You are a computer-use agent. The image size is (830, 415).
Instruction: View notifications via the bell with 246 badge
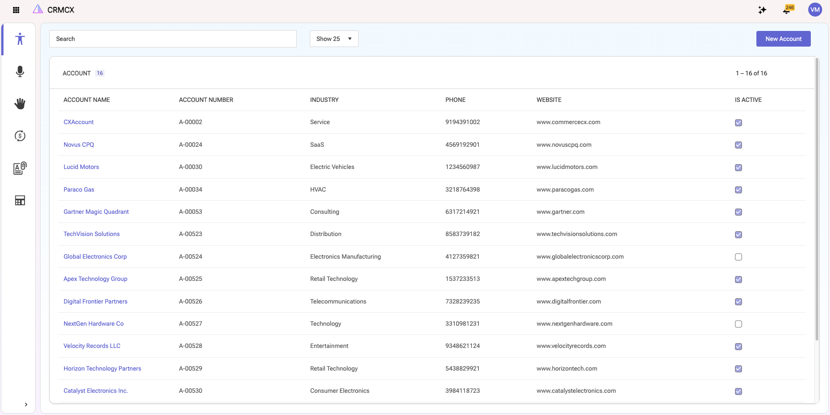click(x=787, y=10)
